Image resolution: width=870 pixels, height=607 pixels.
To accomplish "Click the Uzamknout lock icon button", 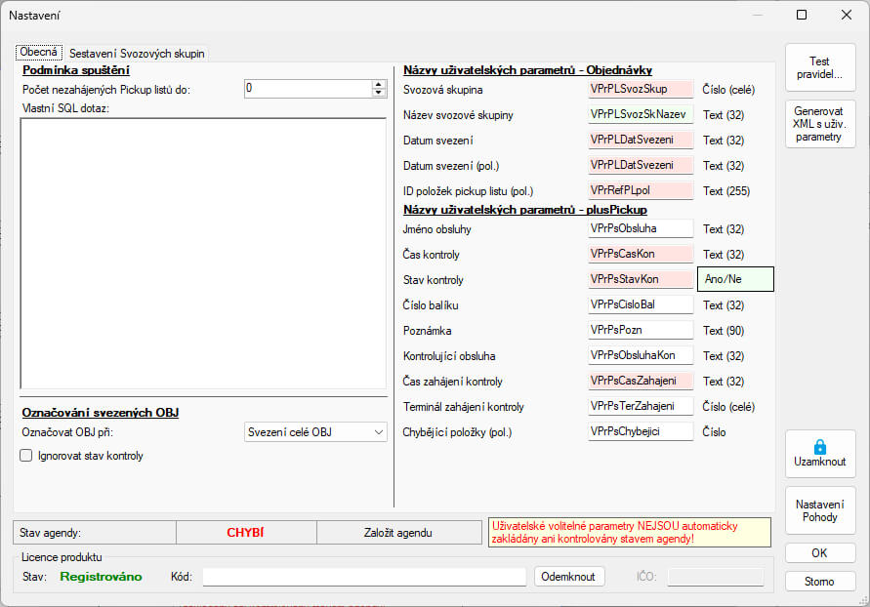I will pyautogui.click(x=820, y=454).
